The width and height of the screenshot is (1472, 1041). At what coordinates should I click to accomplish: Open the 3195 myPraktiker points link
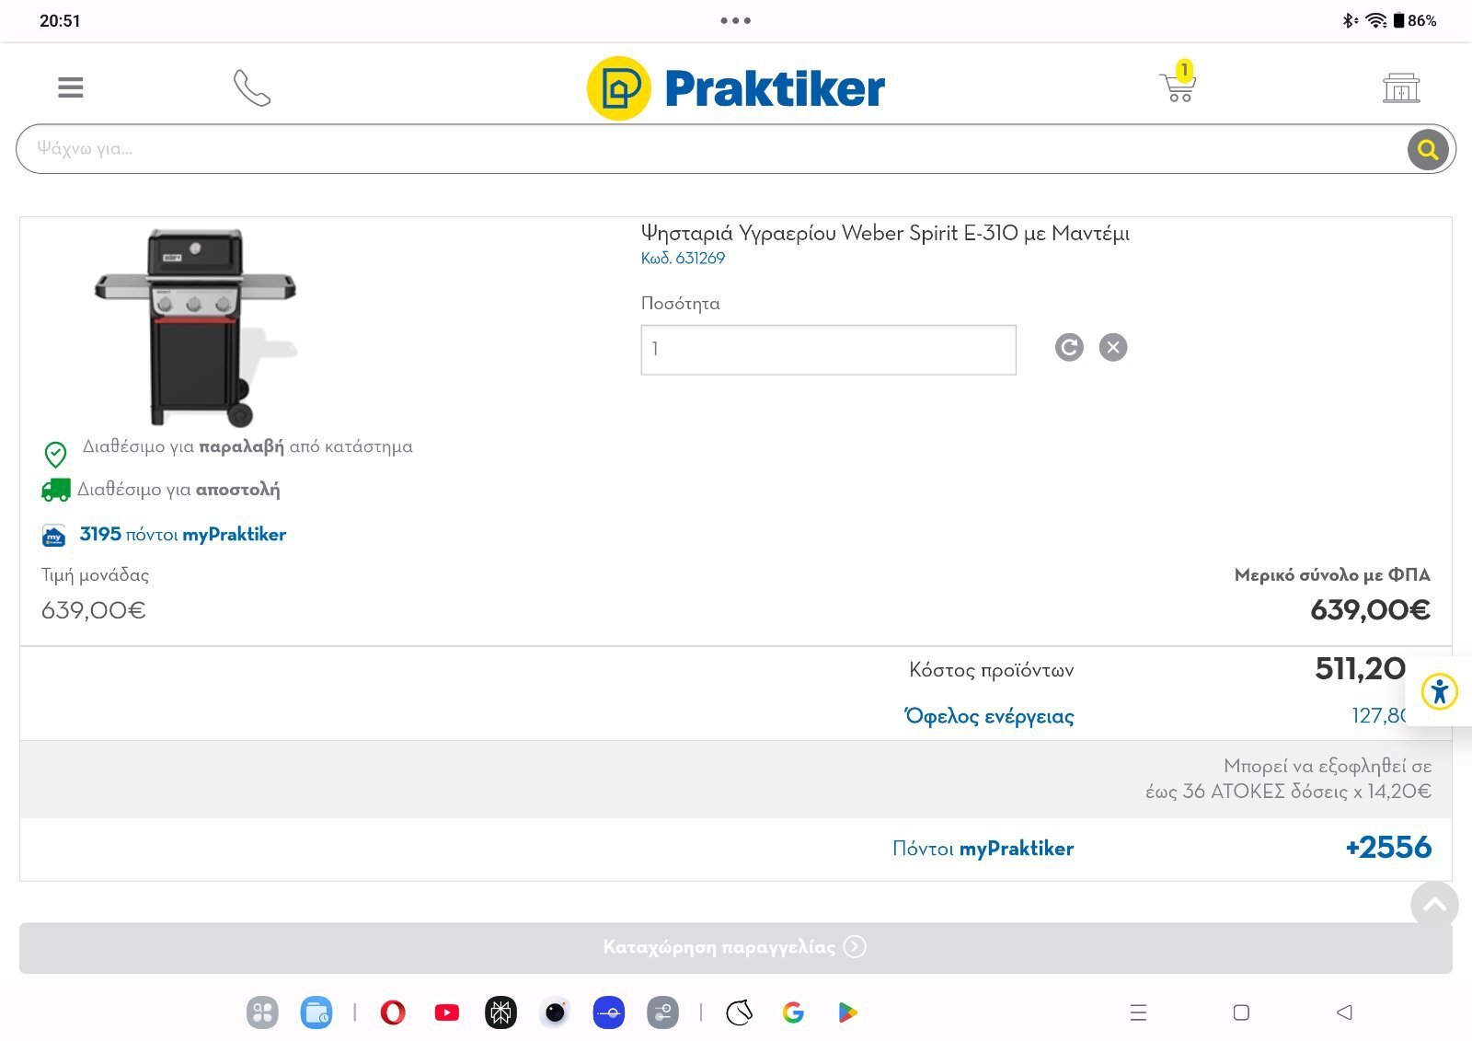tap(182, 535)
